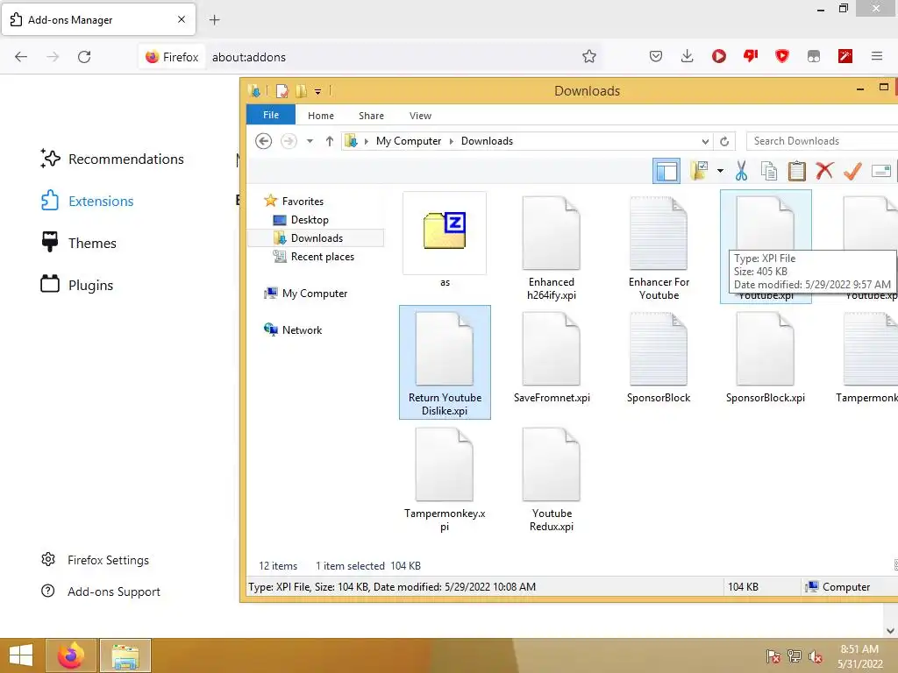
Task: Select Favorites in navigation pane
Action: pyautogui.click(x=303, y=202)
